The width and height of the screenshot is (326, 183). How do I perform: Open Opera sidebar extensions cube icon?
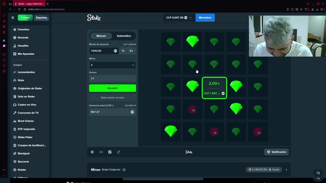tap(4, 66)
